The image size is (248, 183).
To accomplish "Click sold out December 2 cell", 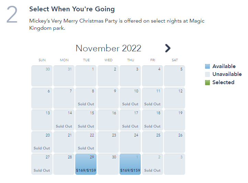I will coord(152,164).
